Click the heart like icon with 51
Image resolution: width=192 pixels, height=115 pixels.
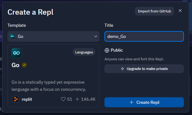63,99
